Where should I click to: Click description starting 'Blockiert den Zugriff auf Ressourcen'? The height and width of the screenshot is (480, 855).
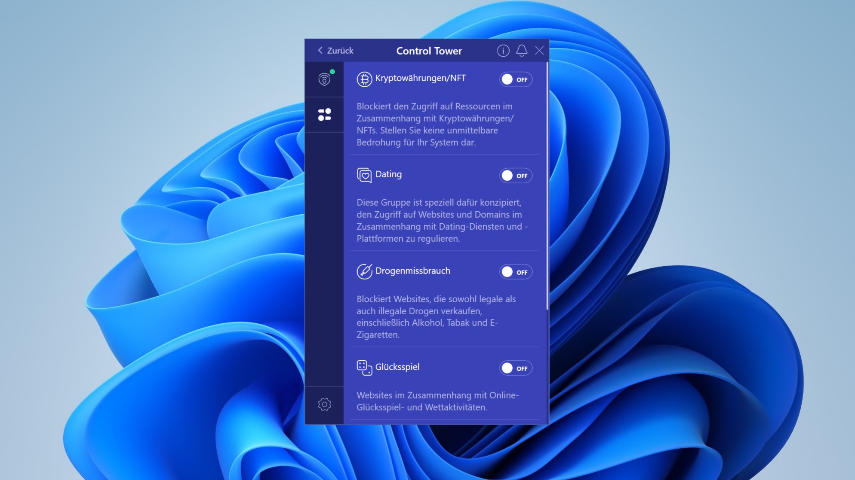[435, 124]
